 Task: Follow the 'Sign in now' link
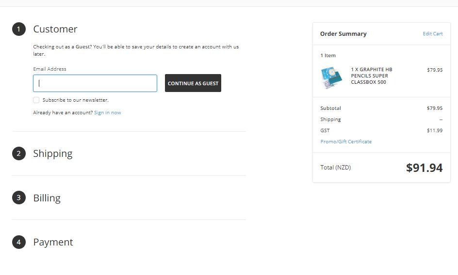click(107, 113)
